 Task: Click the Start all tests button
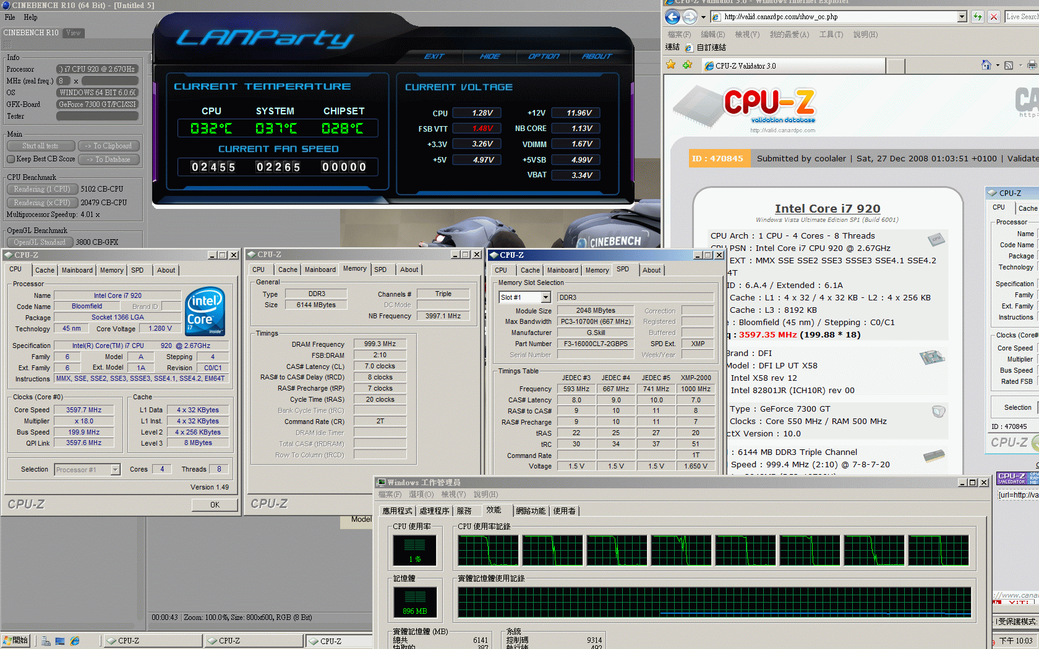coord(41,146)
